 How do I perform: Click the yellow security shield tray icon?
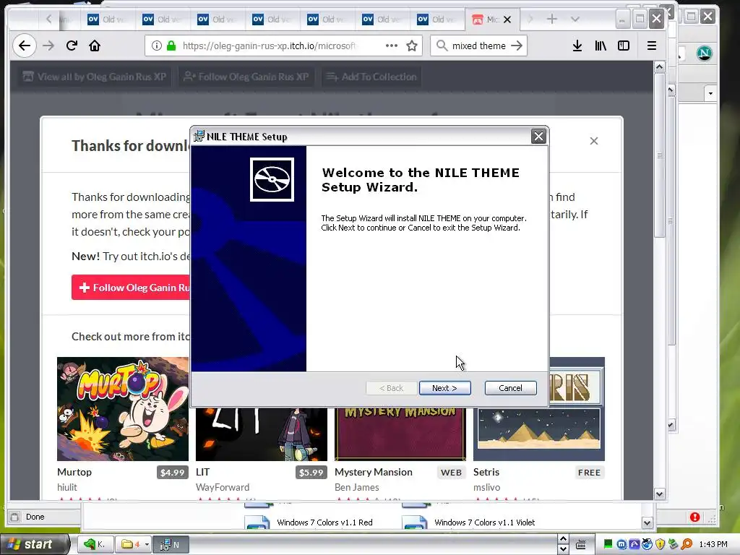coord(660,544)
